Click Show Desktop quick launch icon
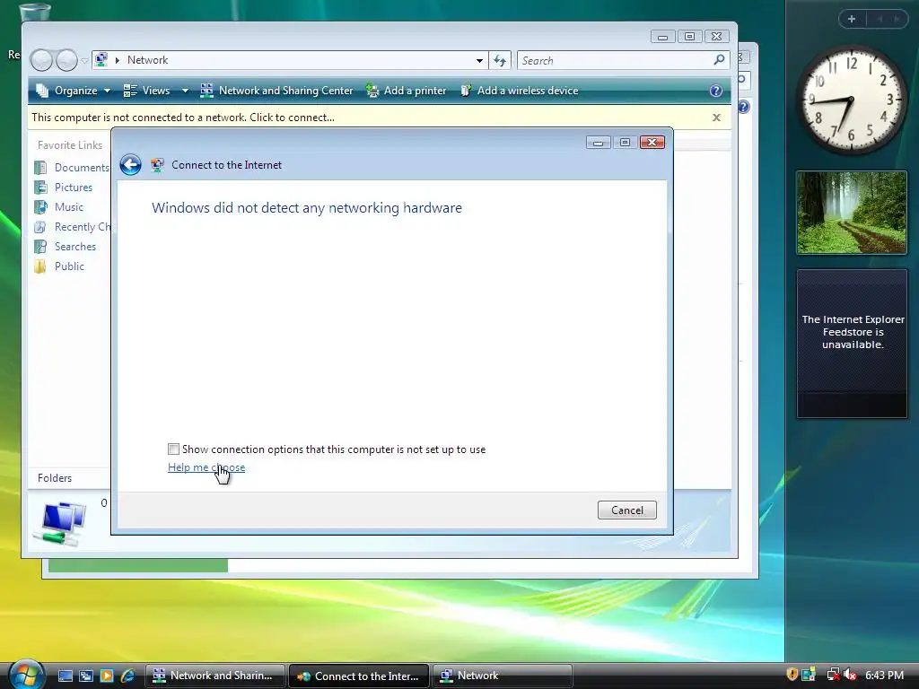This screenshot has height=689, width=919. [65, 676]
